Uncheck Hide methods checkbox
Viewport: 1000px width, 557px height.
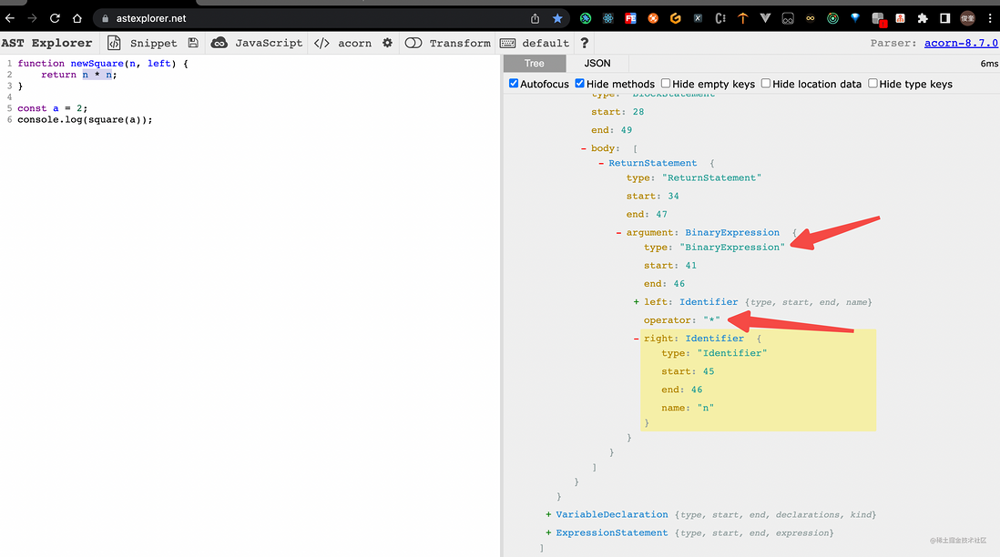pos(580,84)
